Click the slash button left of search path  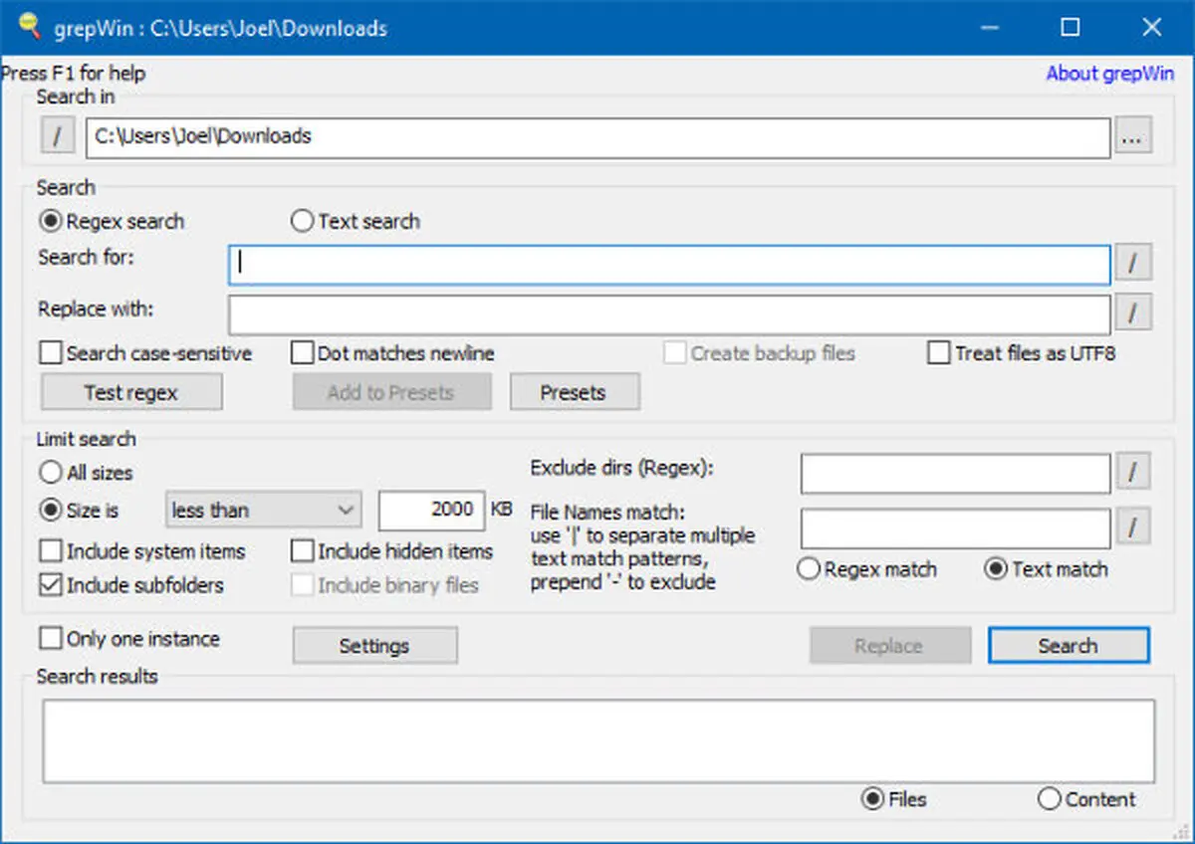pos(58,136)
